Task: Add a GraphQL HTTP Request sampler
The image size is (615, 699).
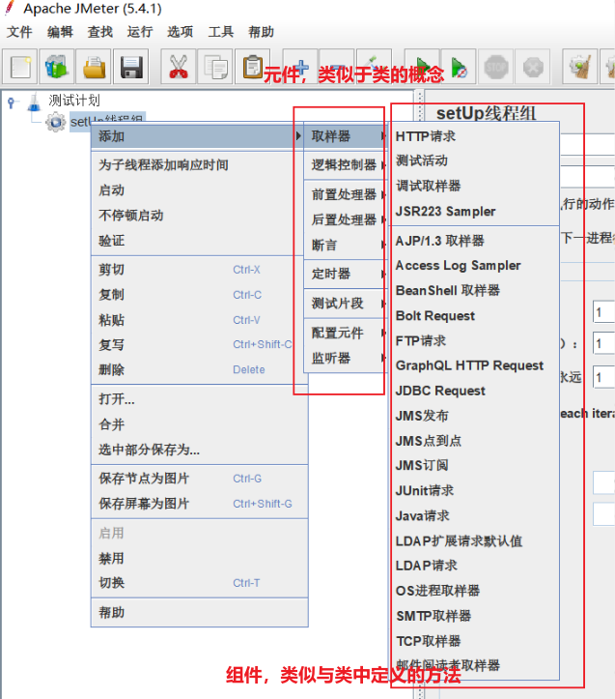Action: tap(474, 365)
